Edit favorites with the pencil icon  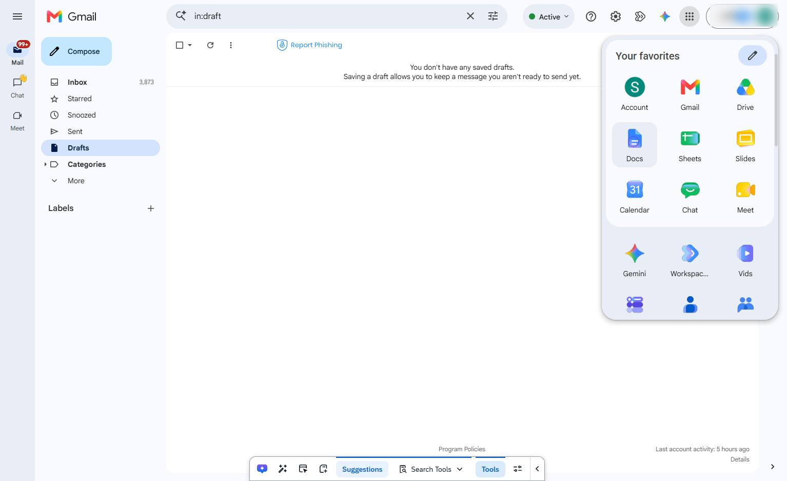tap(752, 55)
